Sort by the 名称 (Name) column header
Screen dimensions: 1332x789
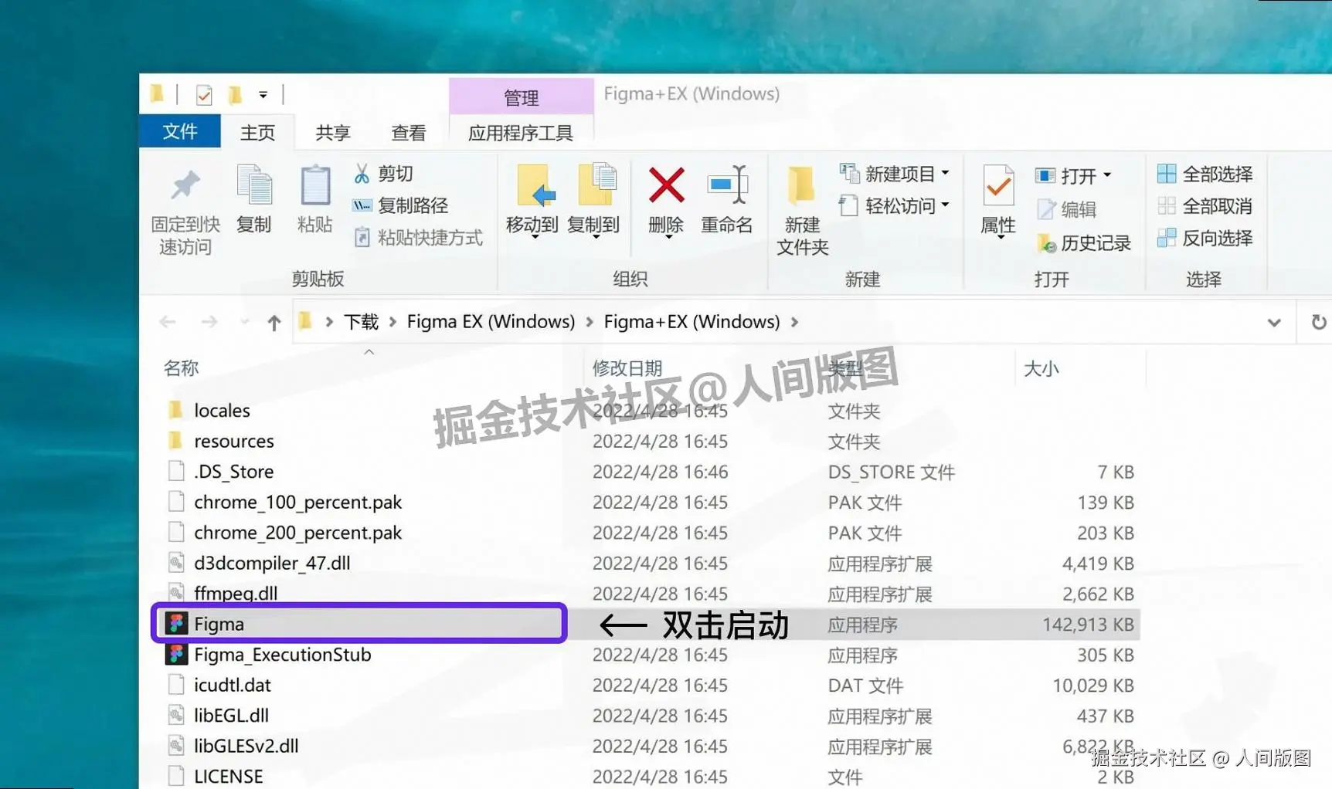pyautogui.click(x=182, y=368)
